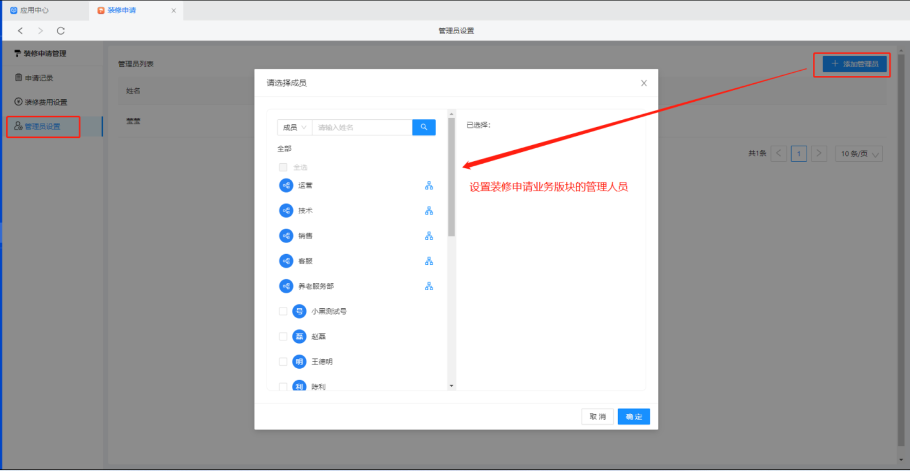Open sub-department icon for 客服
The image size is (910, 471).
[429, 261]
